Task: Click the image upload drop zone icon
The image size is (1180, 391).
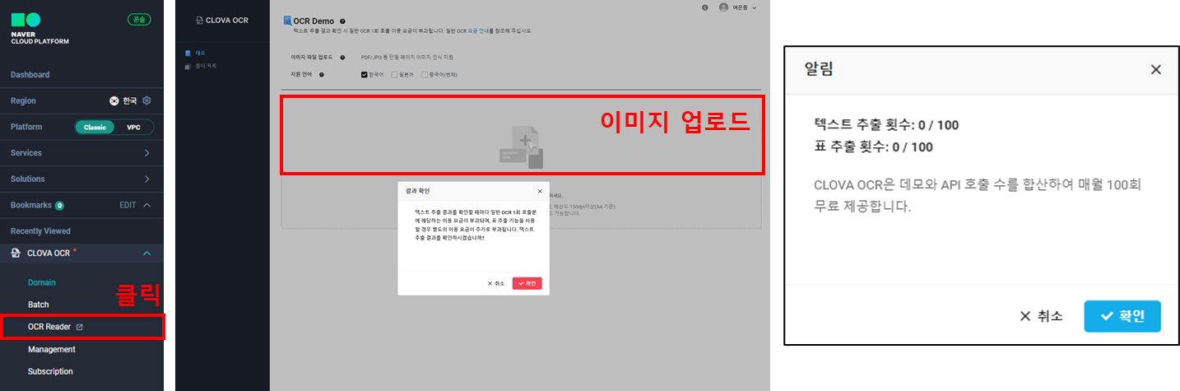Action: pyautogui.click(x=522, y=148)
